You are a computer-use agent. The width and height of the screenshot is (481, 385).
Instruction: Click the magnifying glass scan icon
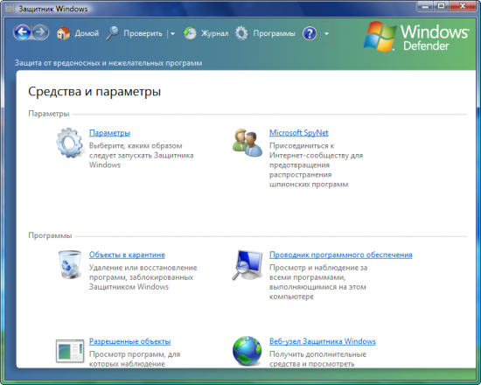tap(112, 33)
